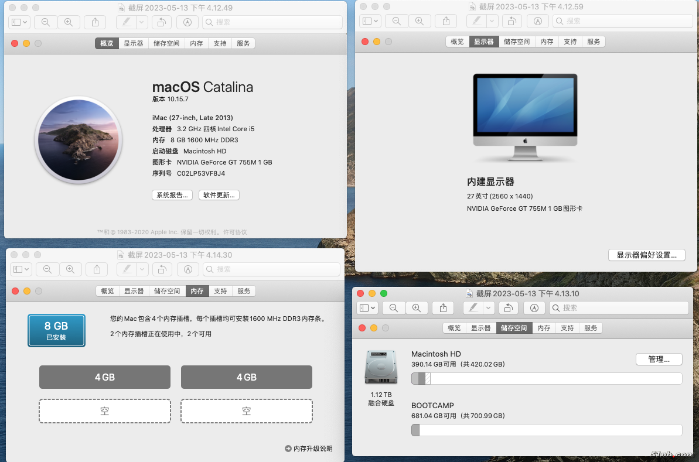Show the markup toolbar in the 4.13.10 window
Screen dimensions: 699x462
click(x=534, y=308)
